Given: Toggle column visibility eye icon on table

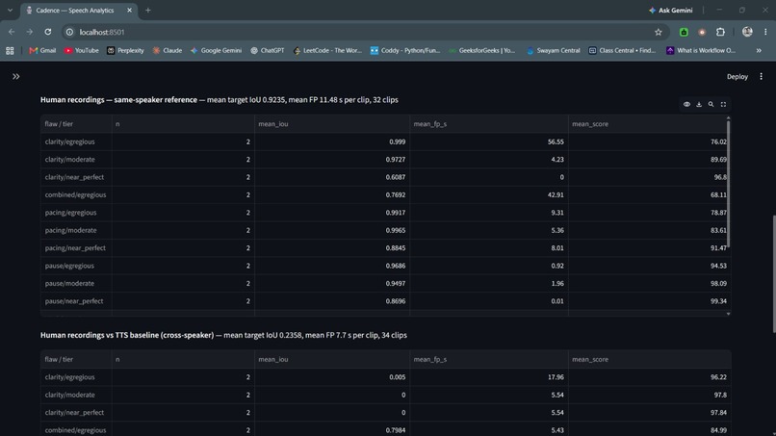Looking at the screenshot, I should tap(686, 104).
